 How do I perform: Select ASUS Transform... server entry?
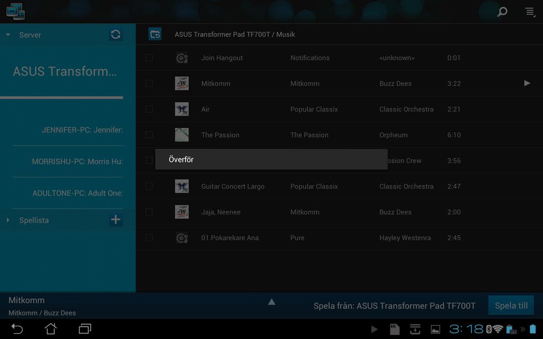point(64,72)
